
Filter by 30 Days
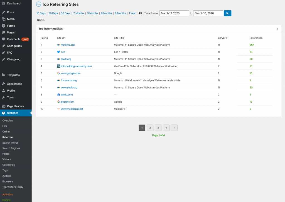click(x=65, y=13)
